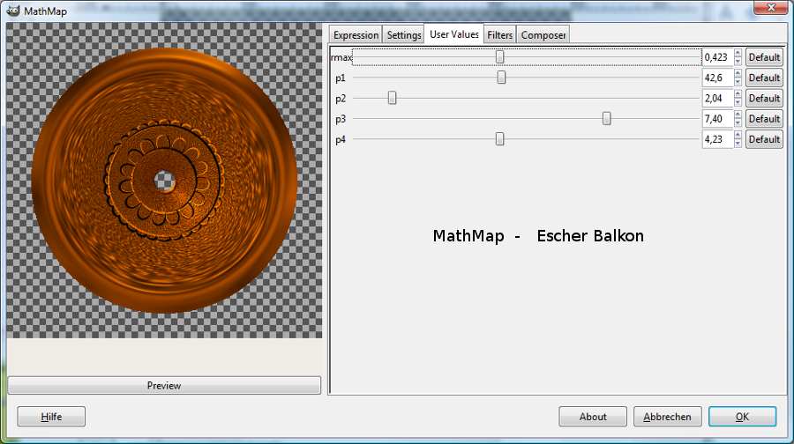Click the About button
This screenshot has width=794, height=444.
point(593,417)
